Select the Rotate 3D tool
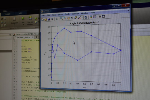Viewport: 150px width, 100px height. point(72,18)
